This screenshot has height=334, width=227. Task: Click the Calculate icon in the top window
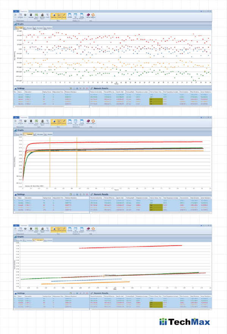pos(31,16)
